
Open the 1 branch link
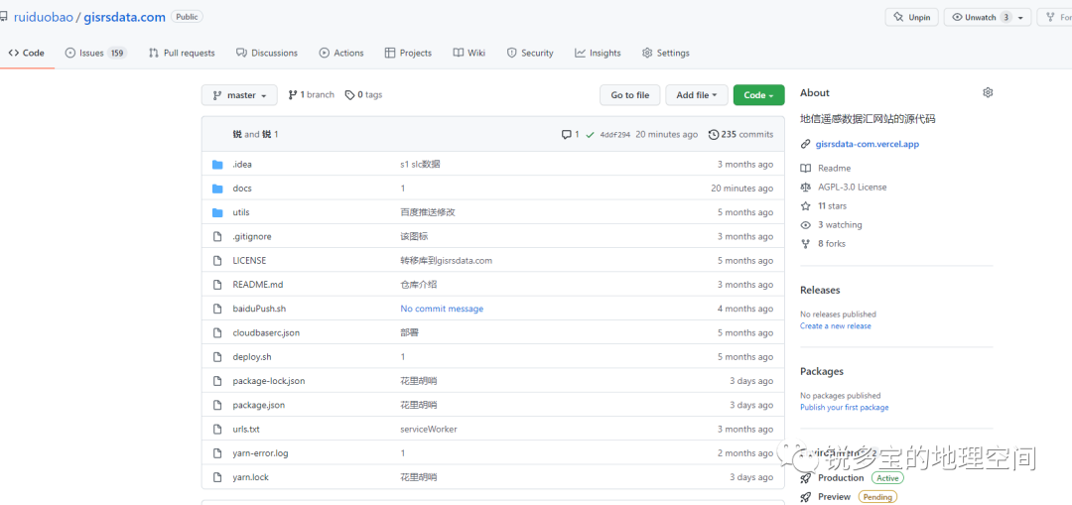(311, 95)
